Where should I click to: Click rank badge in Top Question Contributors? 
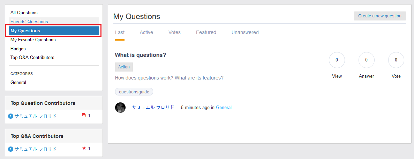coord(10,116)
